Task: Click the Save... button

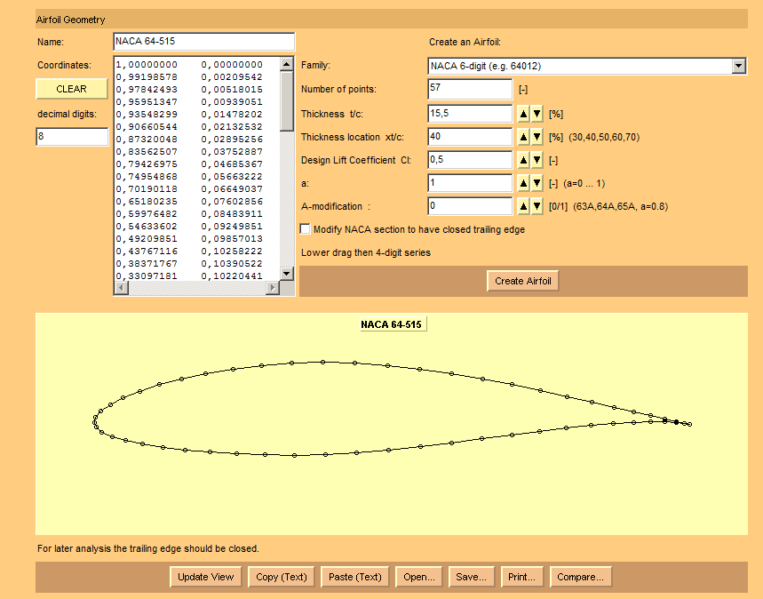Action: [472, 577]
